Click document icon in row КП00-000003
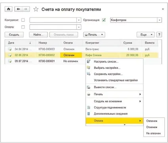 point(10,49)
